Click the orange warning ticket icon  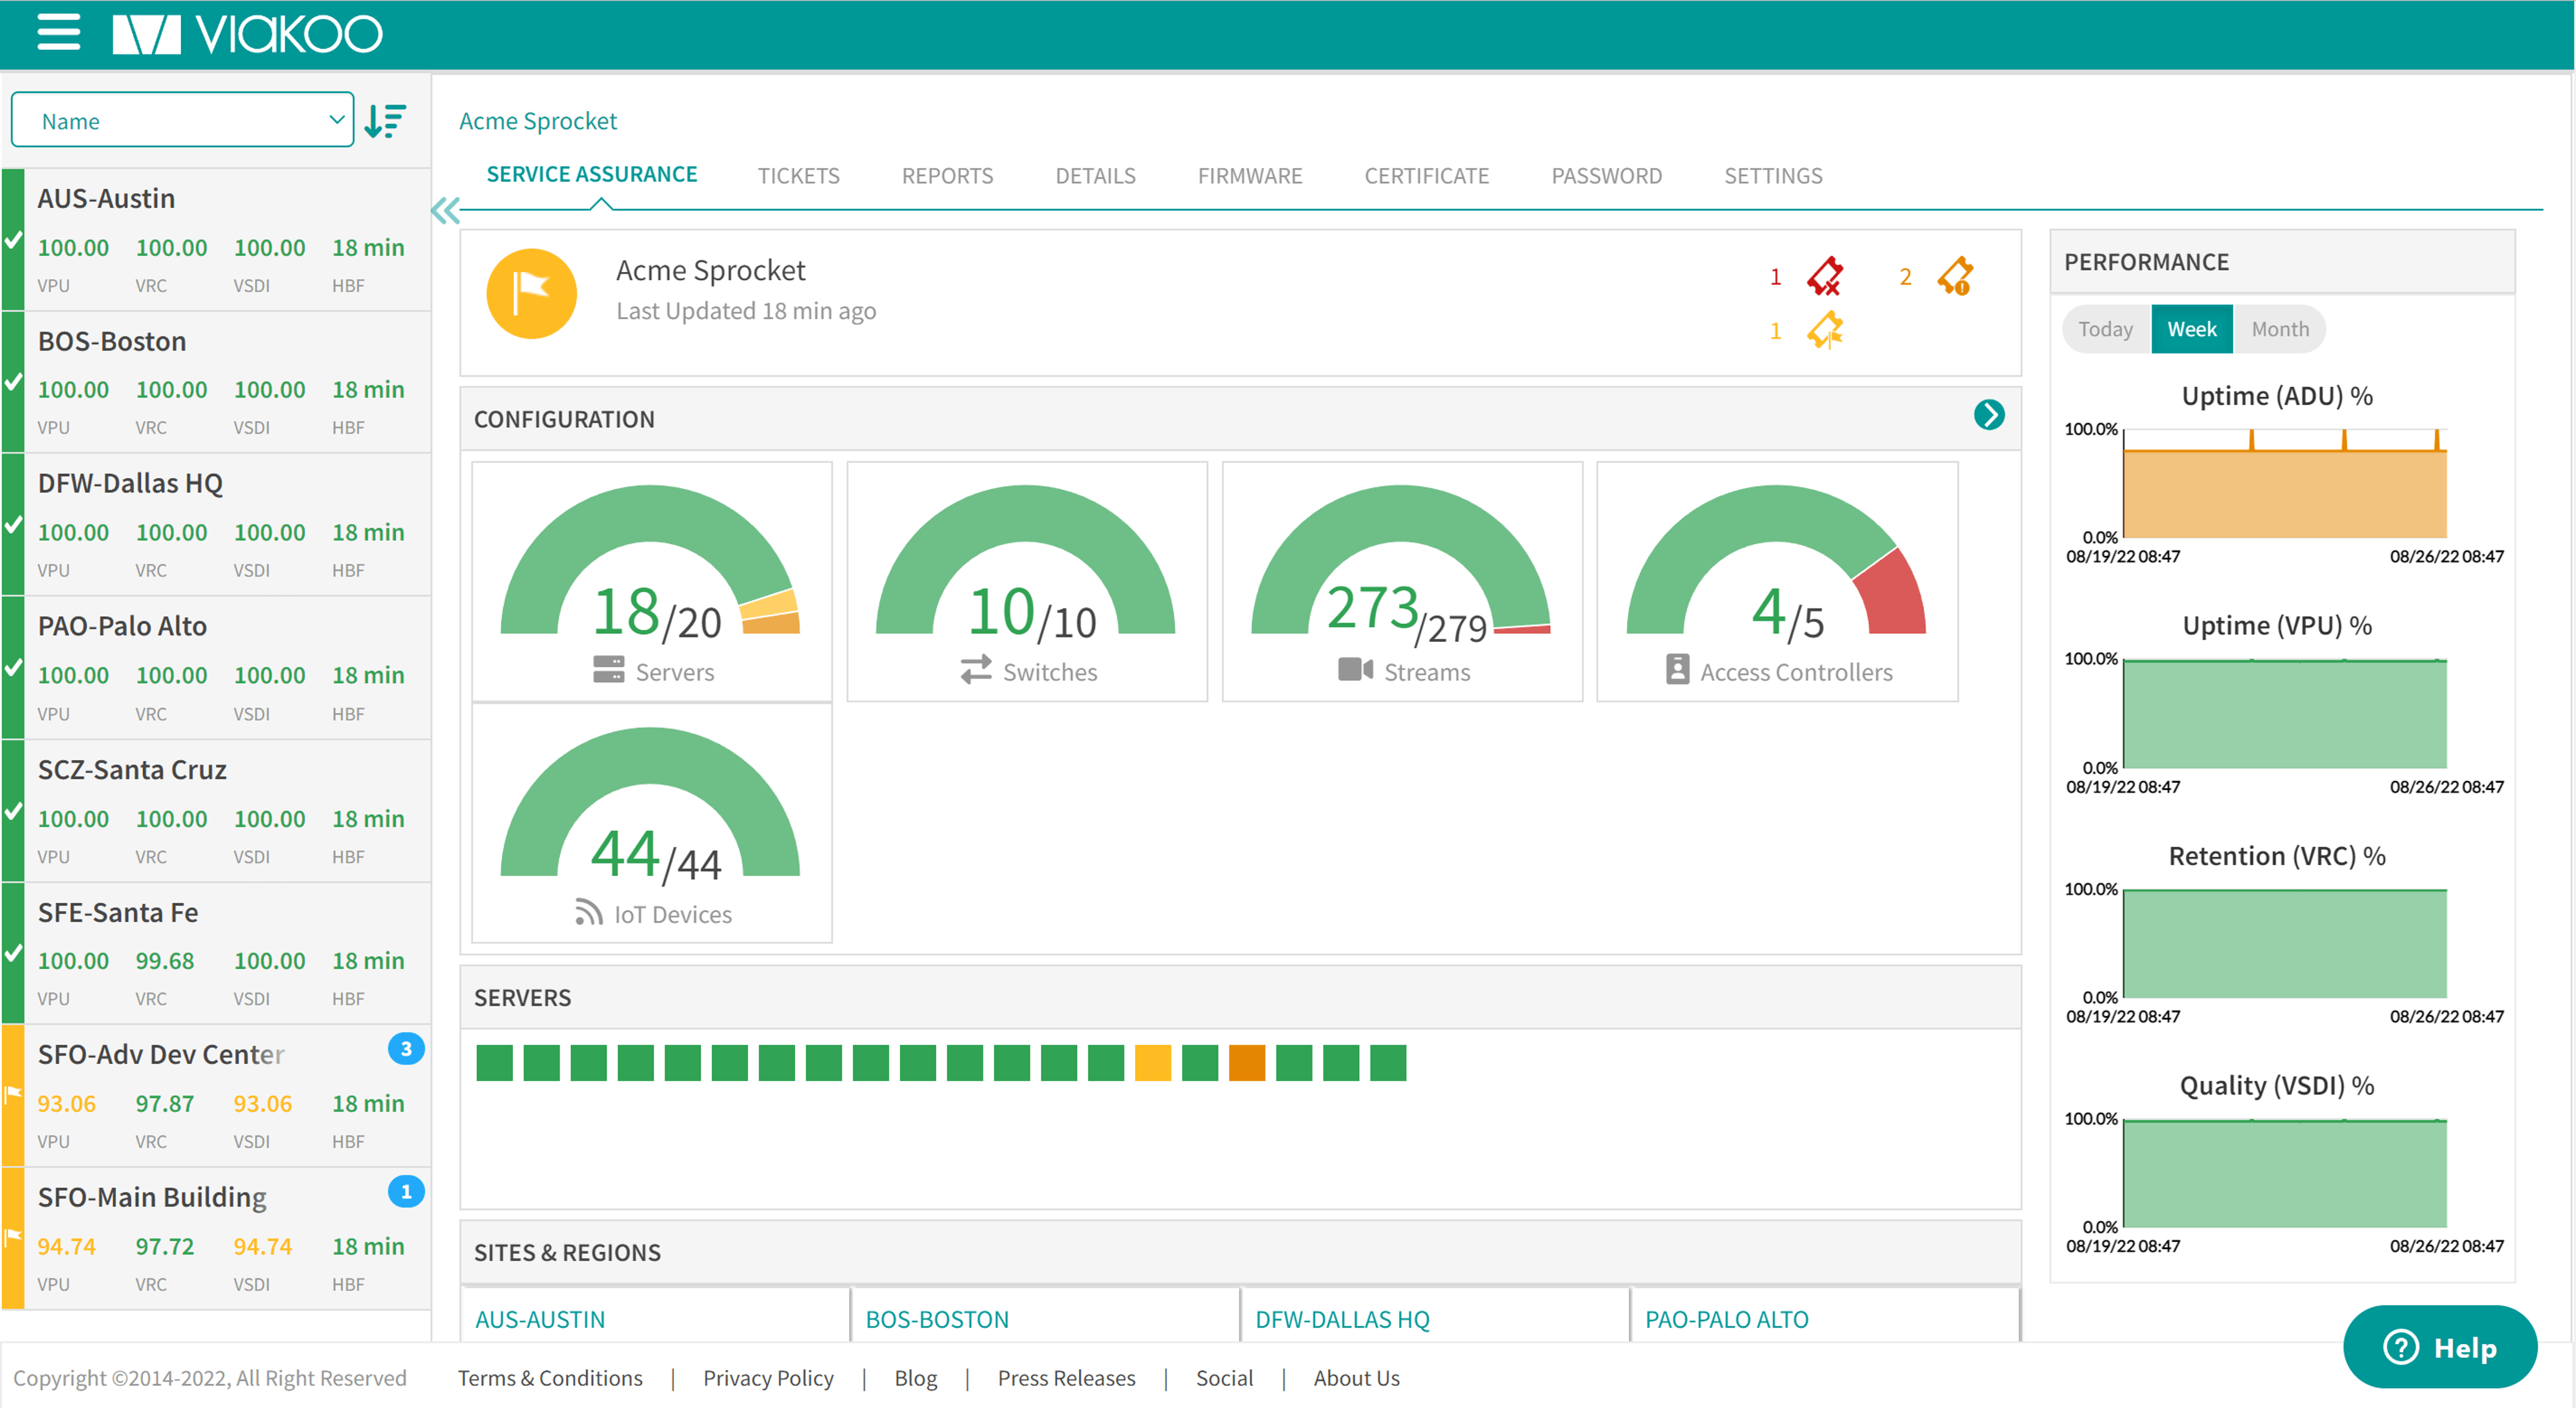(1955, 276)
